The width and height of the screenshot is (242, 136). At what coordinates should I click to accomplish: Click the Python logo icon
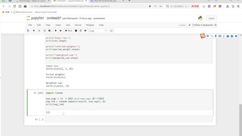pos(200,18)
